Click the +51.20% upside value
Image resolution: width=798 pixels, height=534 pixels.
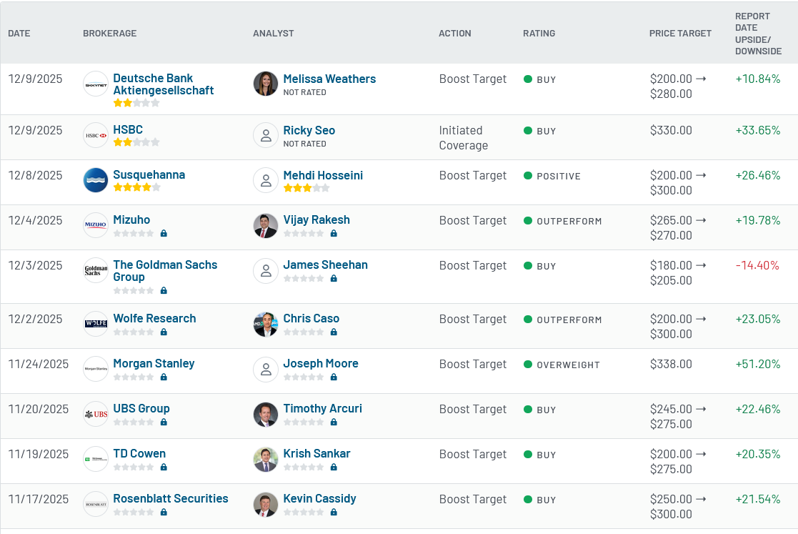pyautogui.click(x=758, y=364)
